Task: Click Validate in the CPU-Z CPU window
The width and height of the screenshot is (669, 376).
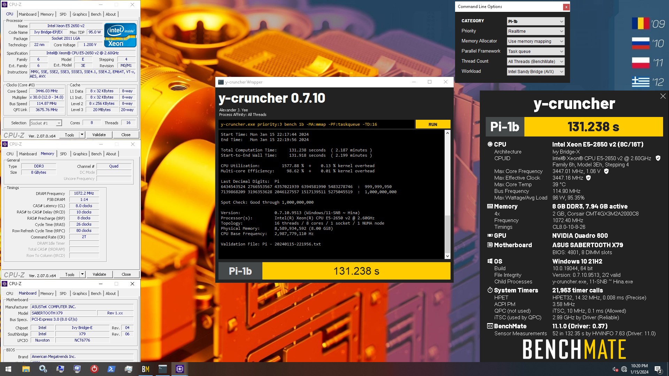Action: pyautogui.click(x=99, y=135)
